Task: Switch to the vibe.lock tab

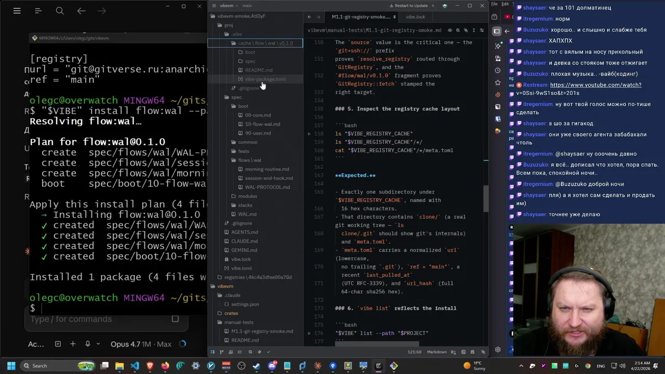Action: [415, 17]
